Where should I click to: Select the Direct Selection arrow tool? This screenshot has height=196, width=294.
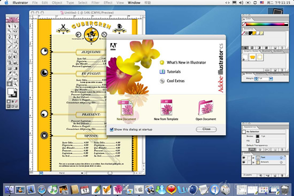click(x=16, y=26)
